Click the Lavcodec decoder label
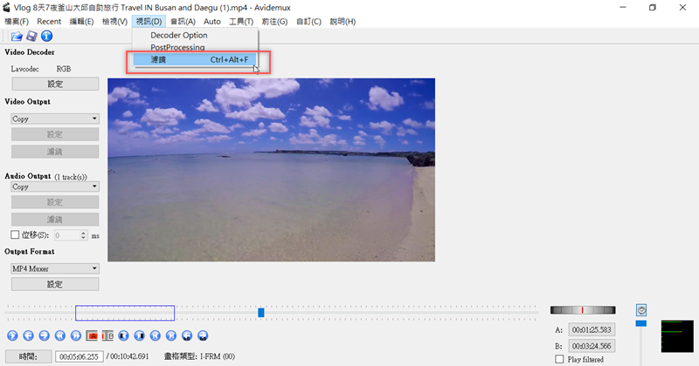 pyautogui.click(x=25, y=69)
